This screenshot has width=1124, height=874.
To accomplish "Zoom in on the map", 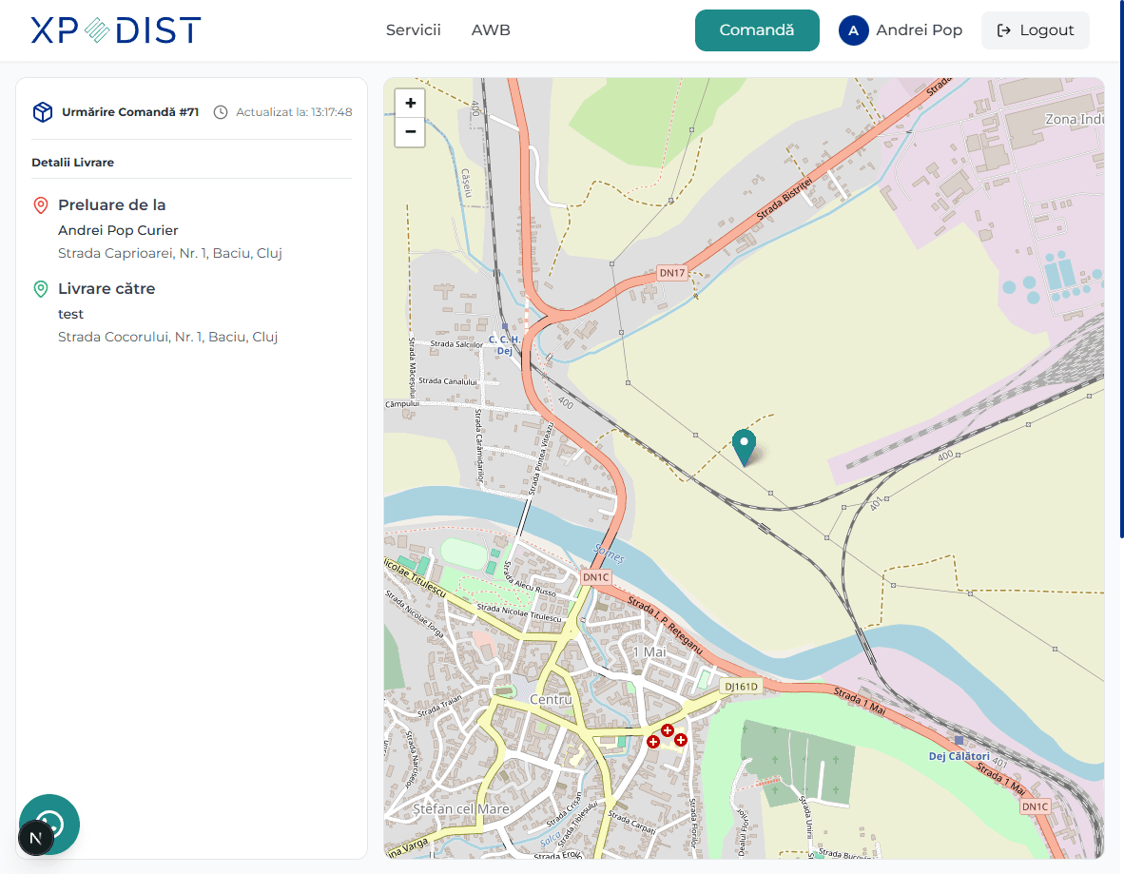I will coord(410,104).
